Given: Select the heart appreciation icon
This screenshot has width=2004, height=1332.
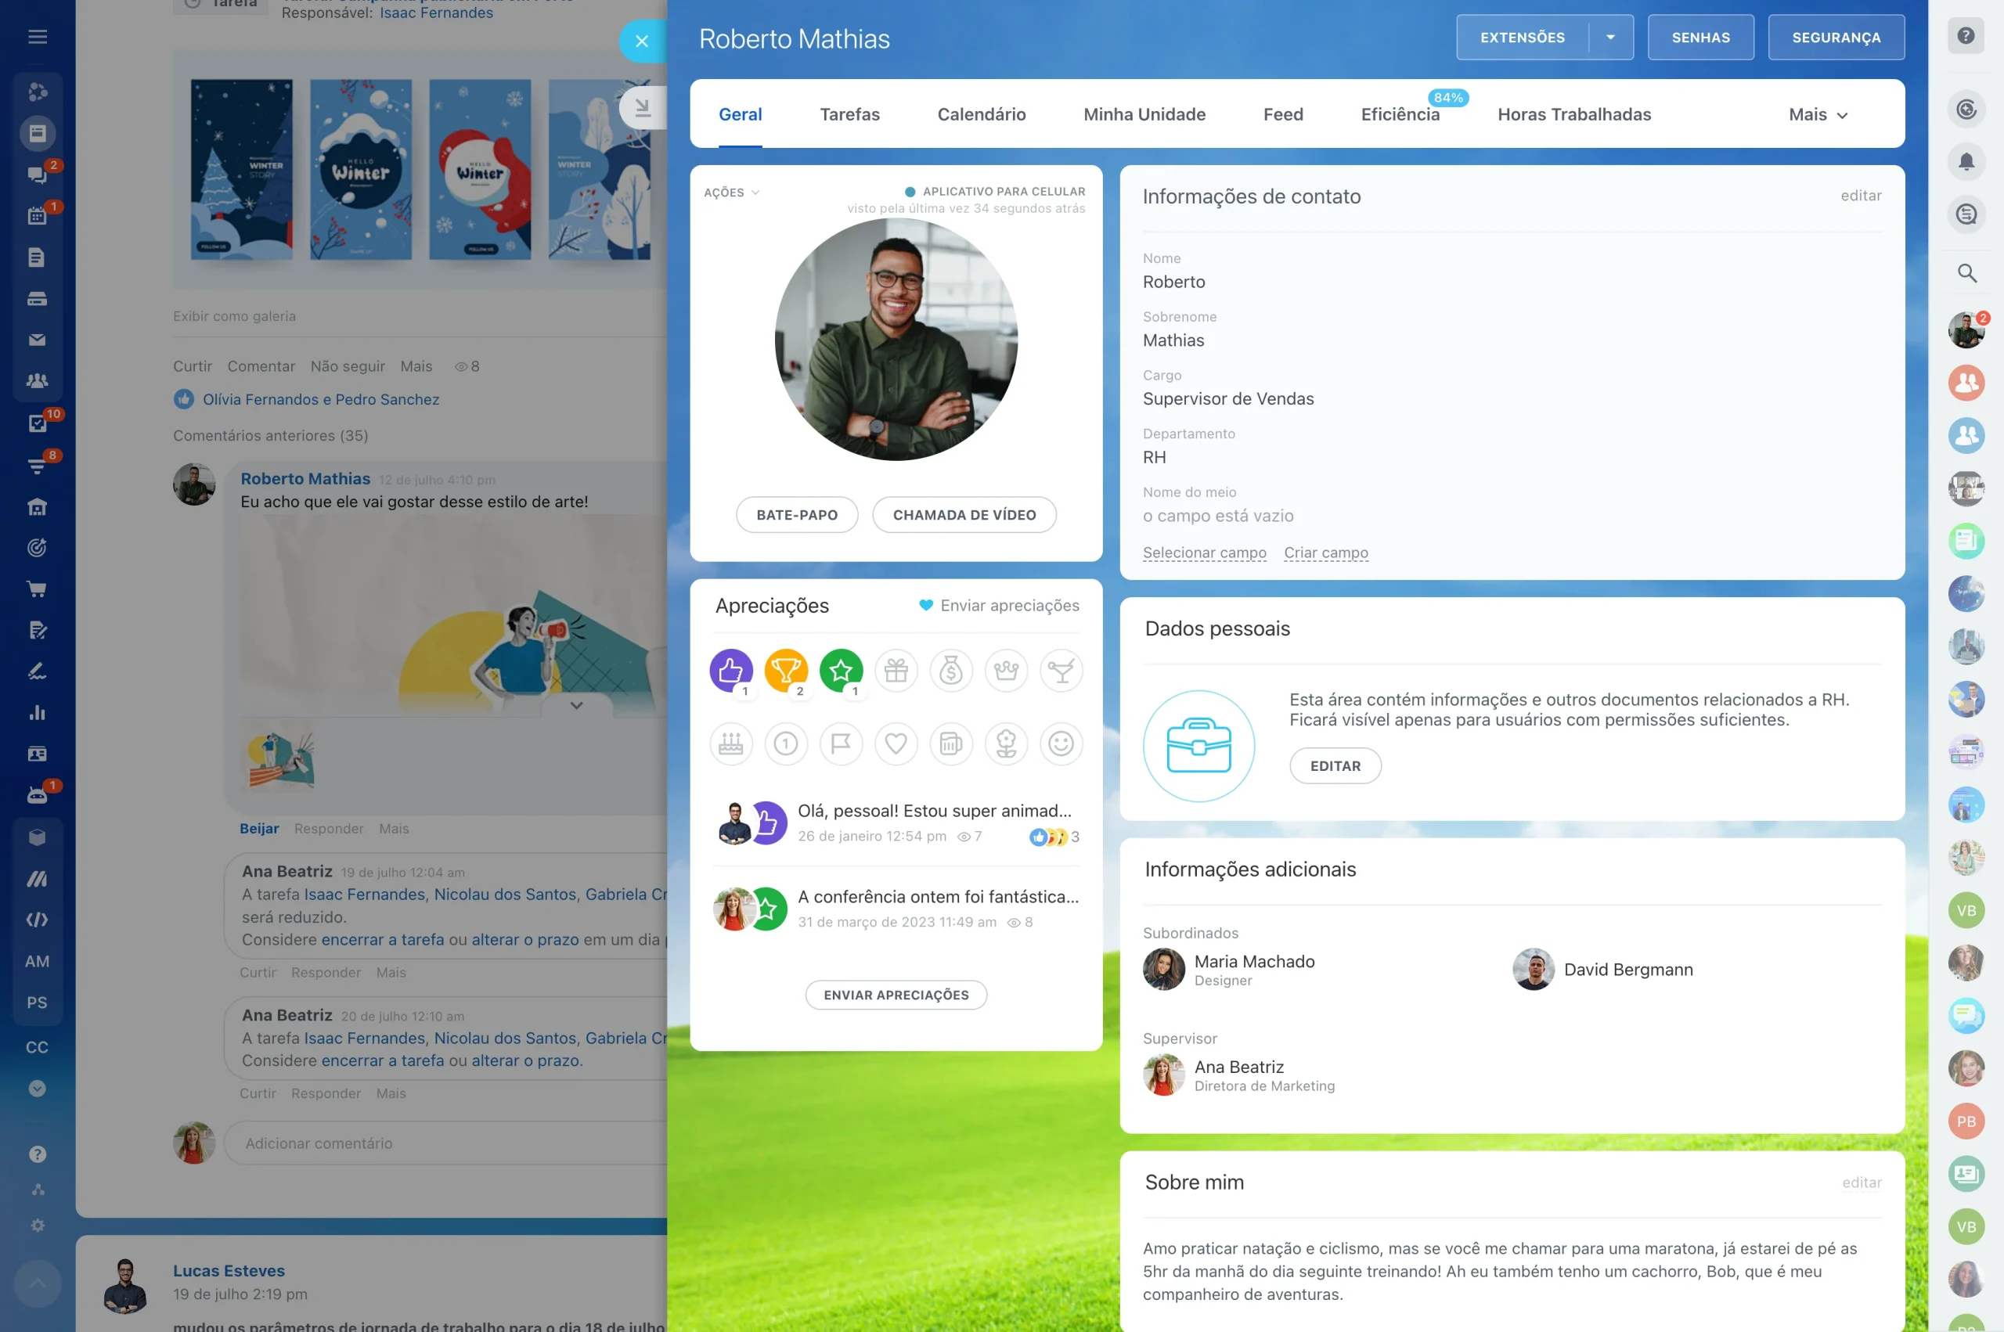Looking at the screenshot, I should 896,744.
